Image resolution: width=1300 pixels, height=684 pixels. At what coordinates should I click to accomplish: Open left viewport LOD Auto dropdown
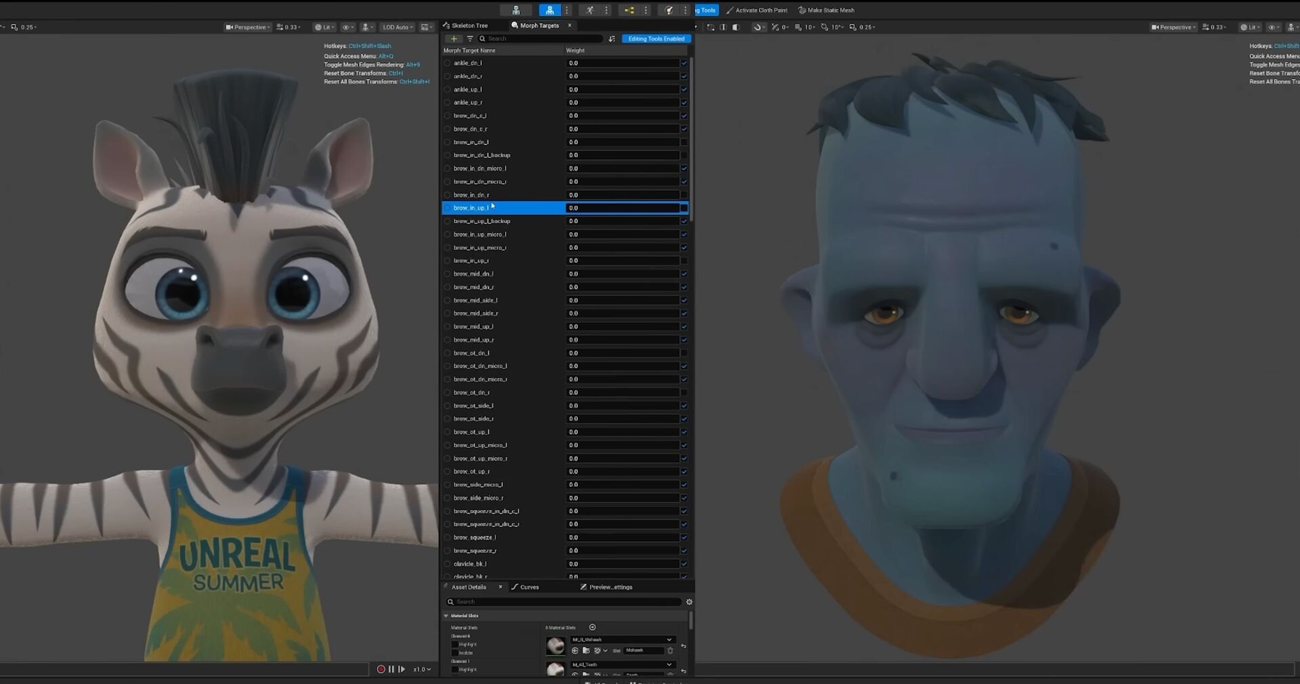(397, 27)
